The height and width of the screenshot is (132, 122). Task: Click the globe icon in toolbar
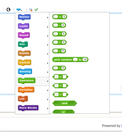(8, 10)
